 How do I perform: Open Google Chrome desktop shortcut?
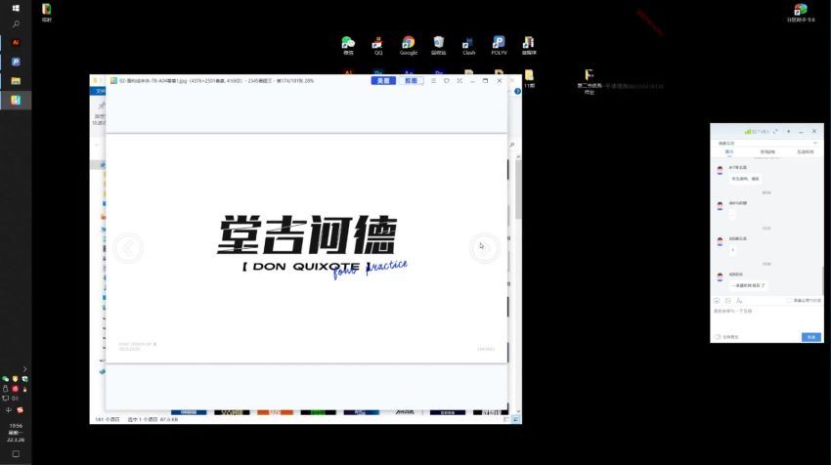(408, 44)
